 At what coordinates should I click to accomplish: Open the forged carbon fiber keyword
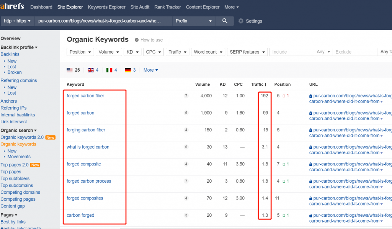[x=85, y=96]
